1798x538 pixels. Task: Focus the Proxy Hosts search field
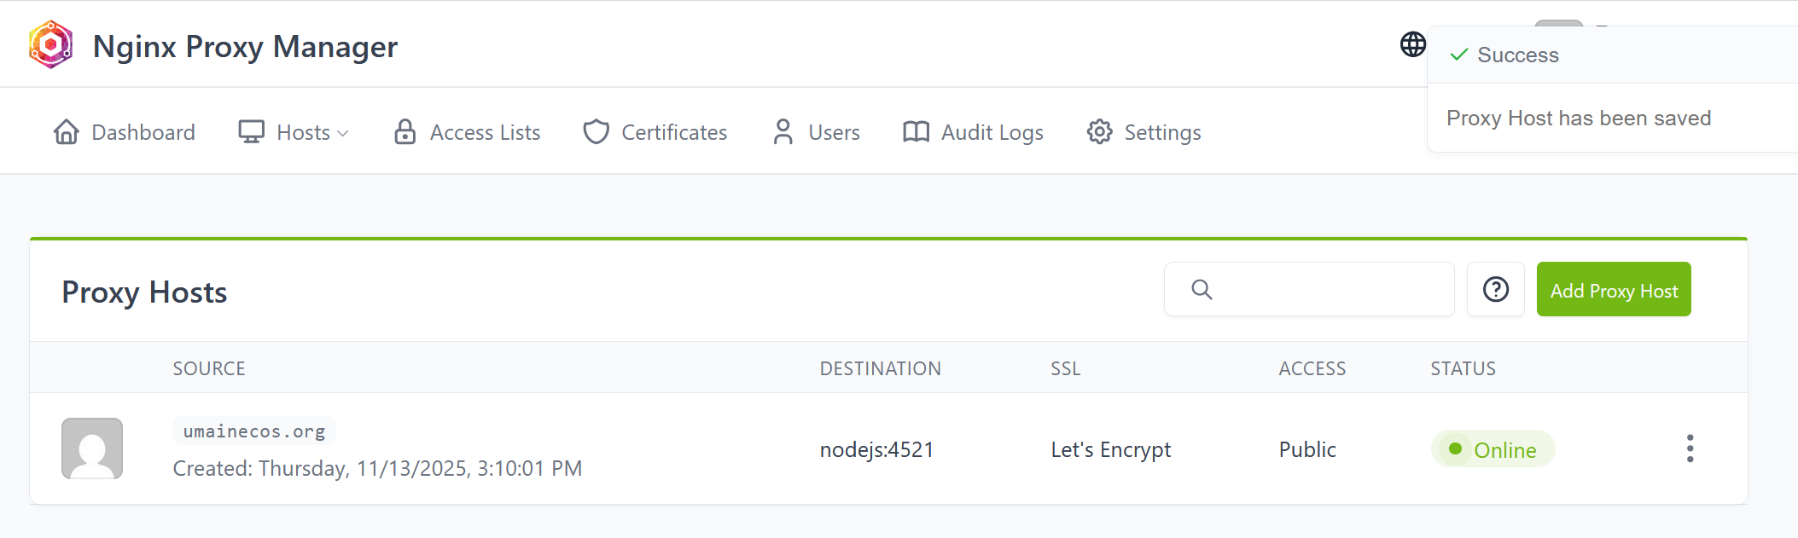[1309, 289]
